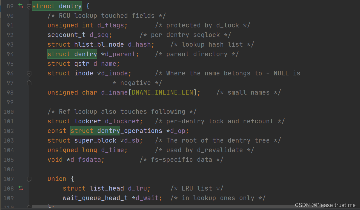Click the d_sb pointer field
Image resolution: width=360 pixels, height=210 pixels.
(x=132, y=140)
